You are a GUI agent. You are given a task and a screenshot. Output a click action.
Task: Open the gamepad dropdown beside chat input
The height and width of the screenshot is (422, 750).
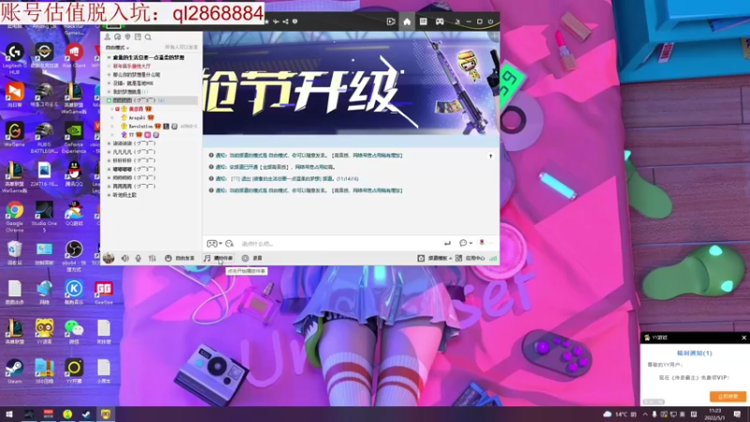click(x=214, y=244)
